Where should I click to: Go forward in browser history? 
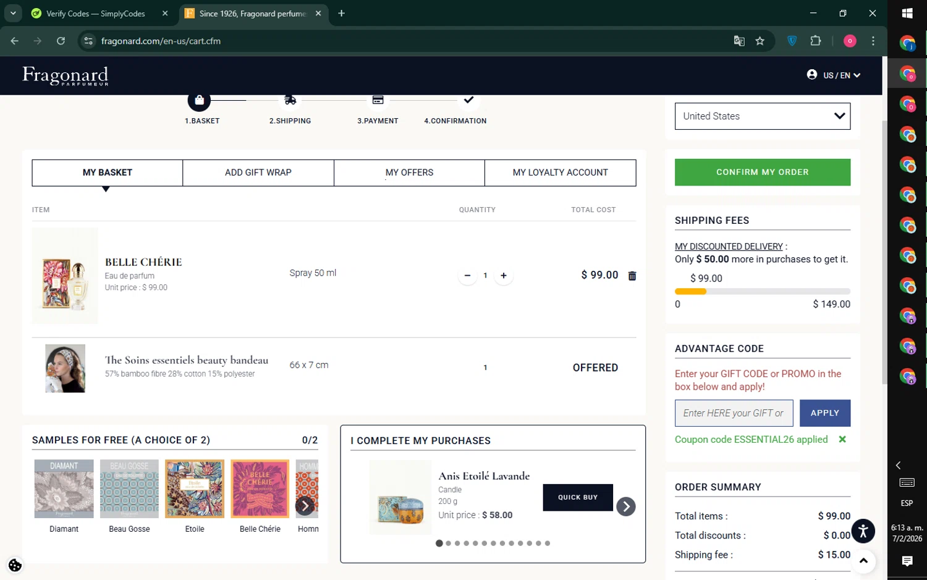coord(38,41)
